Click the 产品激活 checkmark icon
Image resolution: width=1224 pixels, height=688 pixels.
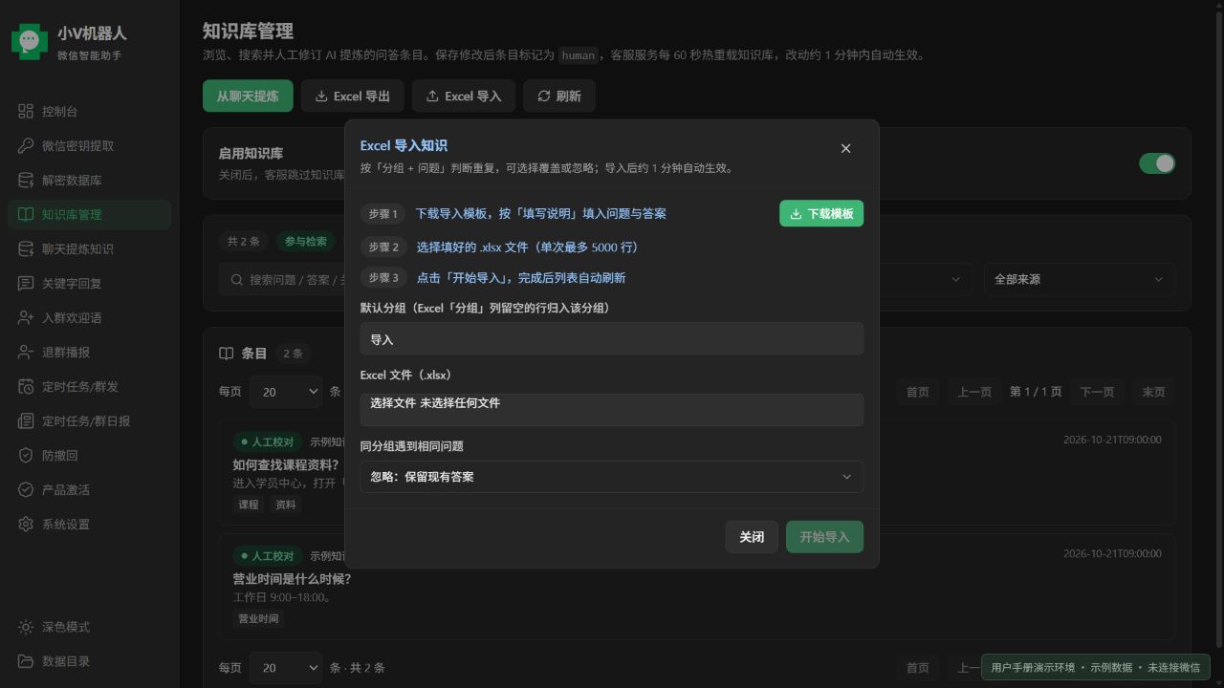click(x=26, y=490)
